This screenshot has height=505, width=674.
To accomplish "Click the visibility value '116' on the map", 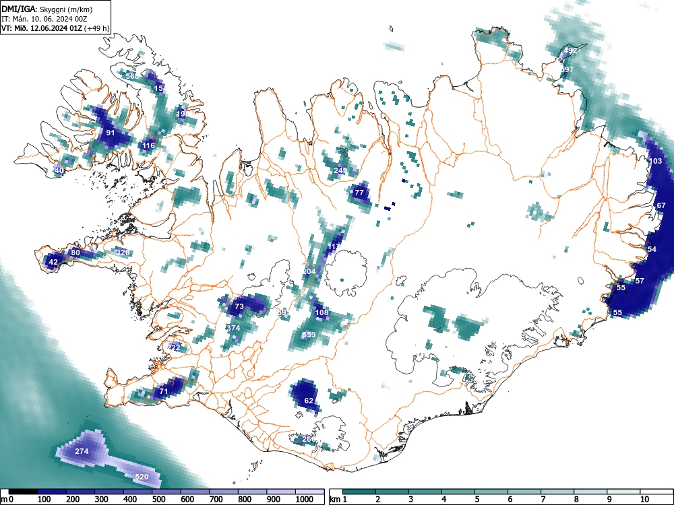I will click(x=148, y=145).
